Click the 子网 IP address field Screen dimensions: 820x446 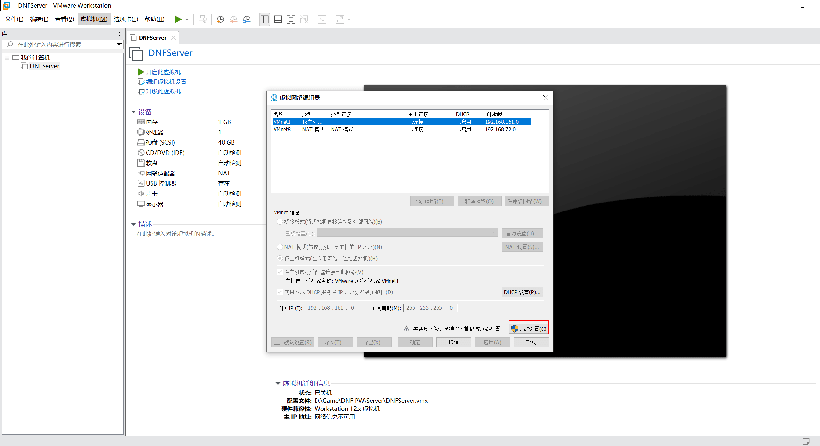[x=332, y=308]
